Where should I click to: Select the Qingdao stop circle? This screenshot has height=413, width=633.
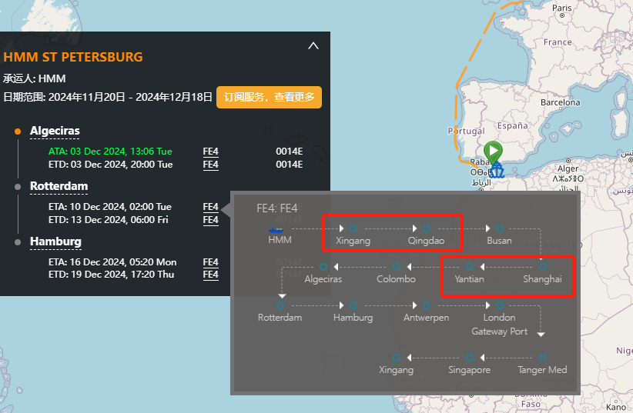427,228
